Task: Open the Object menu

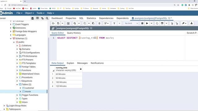Action: pyautogui.click(x=29, y=13)
